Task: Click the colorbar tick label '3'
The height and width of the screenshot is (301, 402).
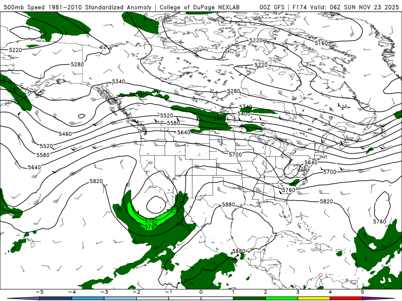Action: click(x=297, y=292)
